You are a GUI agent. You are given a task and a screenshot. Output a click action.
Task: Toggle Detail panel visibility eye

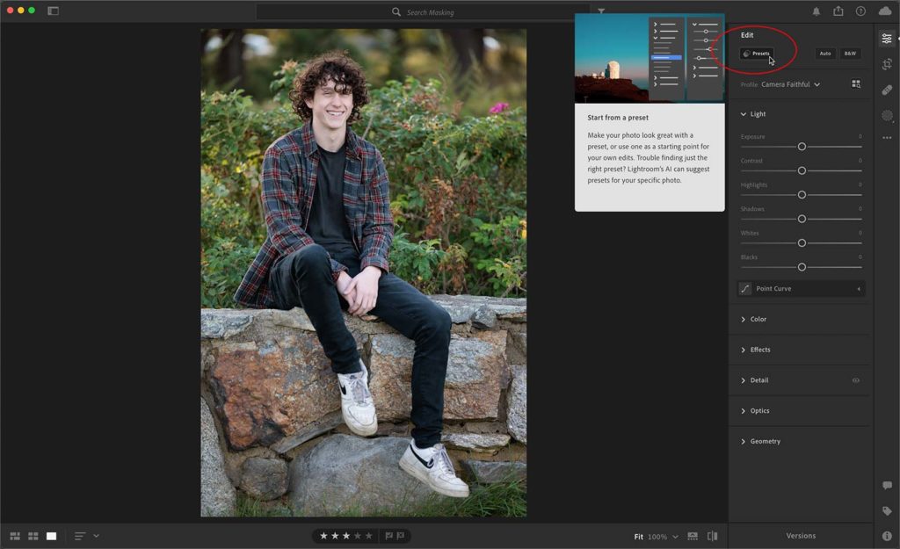click(x=856, y=380)
